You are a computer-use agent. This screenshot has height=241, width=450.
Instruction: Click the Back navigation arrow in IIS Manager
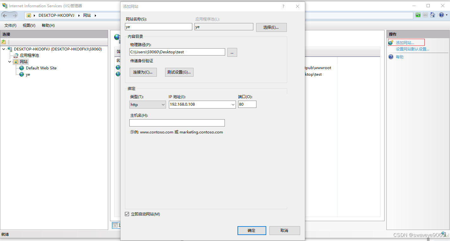5,15
